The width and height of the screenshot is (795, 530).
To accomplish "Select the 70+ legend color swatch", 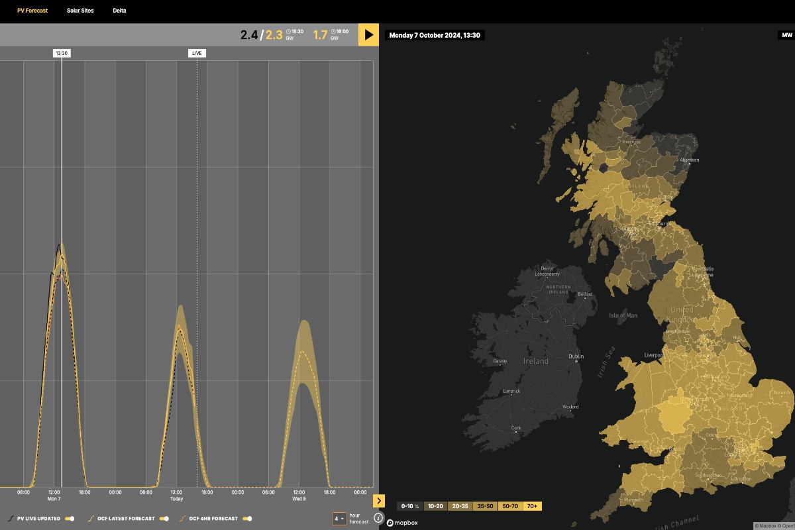I will pos(531,505).
